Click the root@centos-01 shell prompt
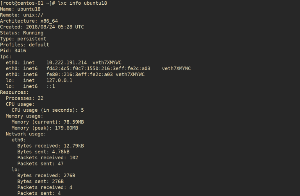Viewport: 300px width, 196px height. (x=27, y=3)
